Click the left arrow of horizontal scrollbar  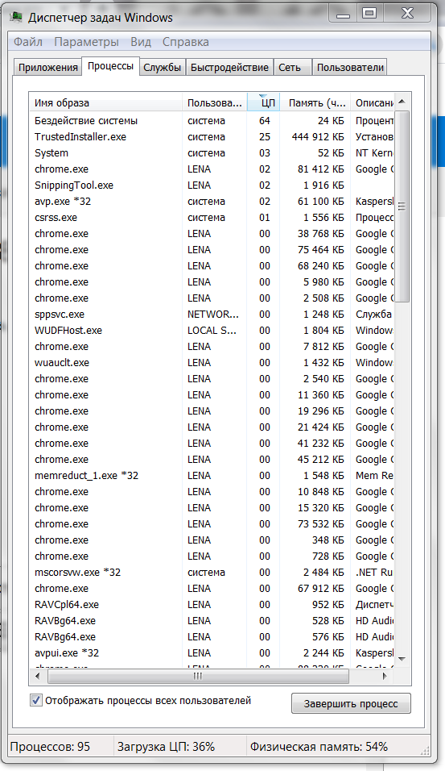(x=38, y=676)
